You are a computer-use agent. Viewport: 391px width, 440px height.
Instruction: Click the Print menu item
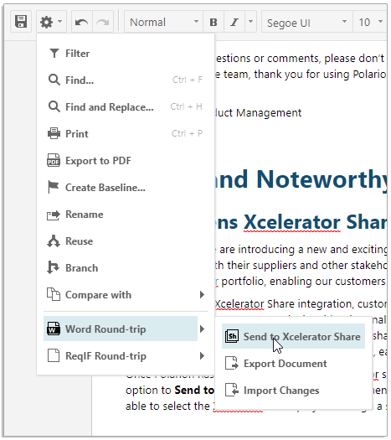[x=126, y=133]
